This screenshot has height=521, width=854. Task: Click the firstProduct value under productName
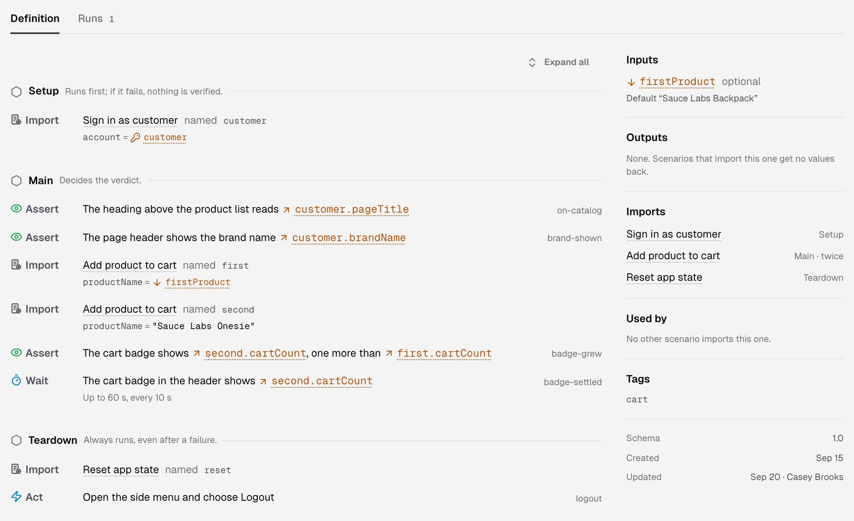pyautogui.click(x=198, y=282)
